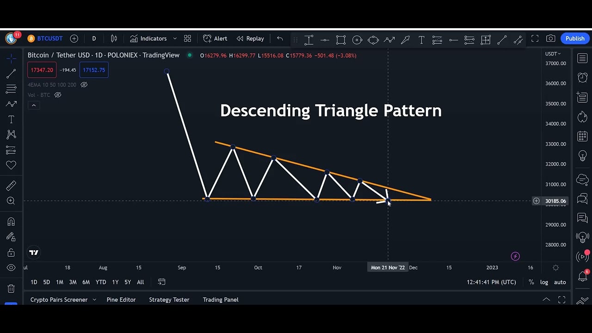Open the go to date calendar icon
The height and width of the screenshot is (333, 592).
coord(161,282)
